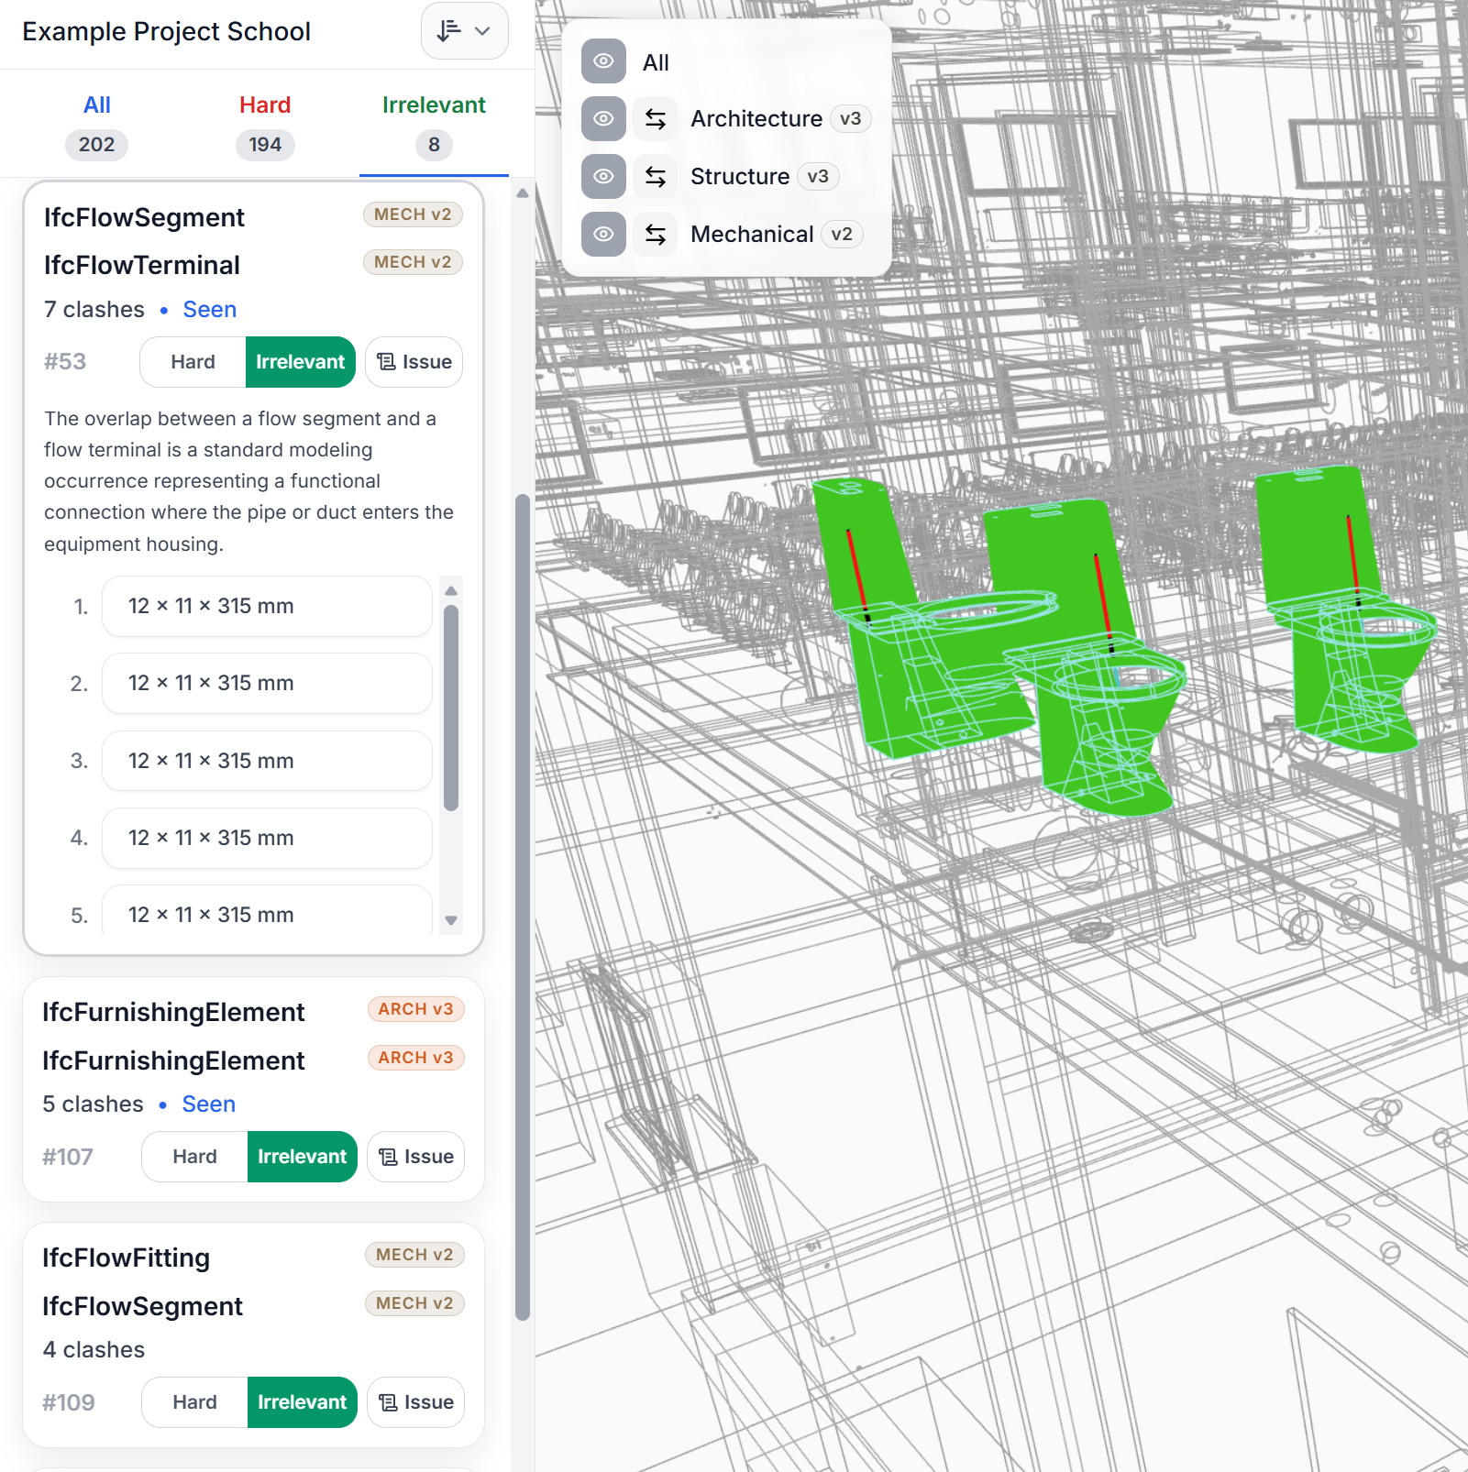This screenshot has height=1472, width=1468.
Task: Mark clash group #109 as Hard
Action: (195, 1402)
